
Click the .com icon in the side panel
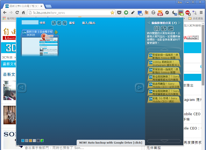pyautogui.click(x=171, y=28)
